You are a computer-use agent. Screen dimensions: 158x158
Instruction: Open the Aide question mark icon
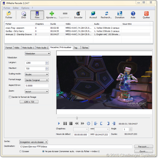[x=133, y=13]
